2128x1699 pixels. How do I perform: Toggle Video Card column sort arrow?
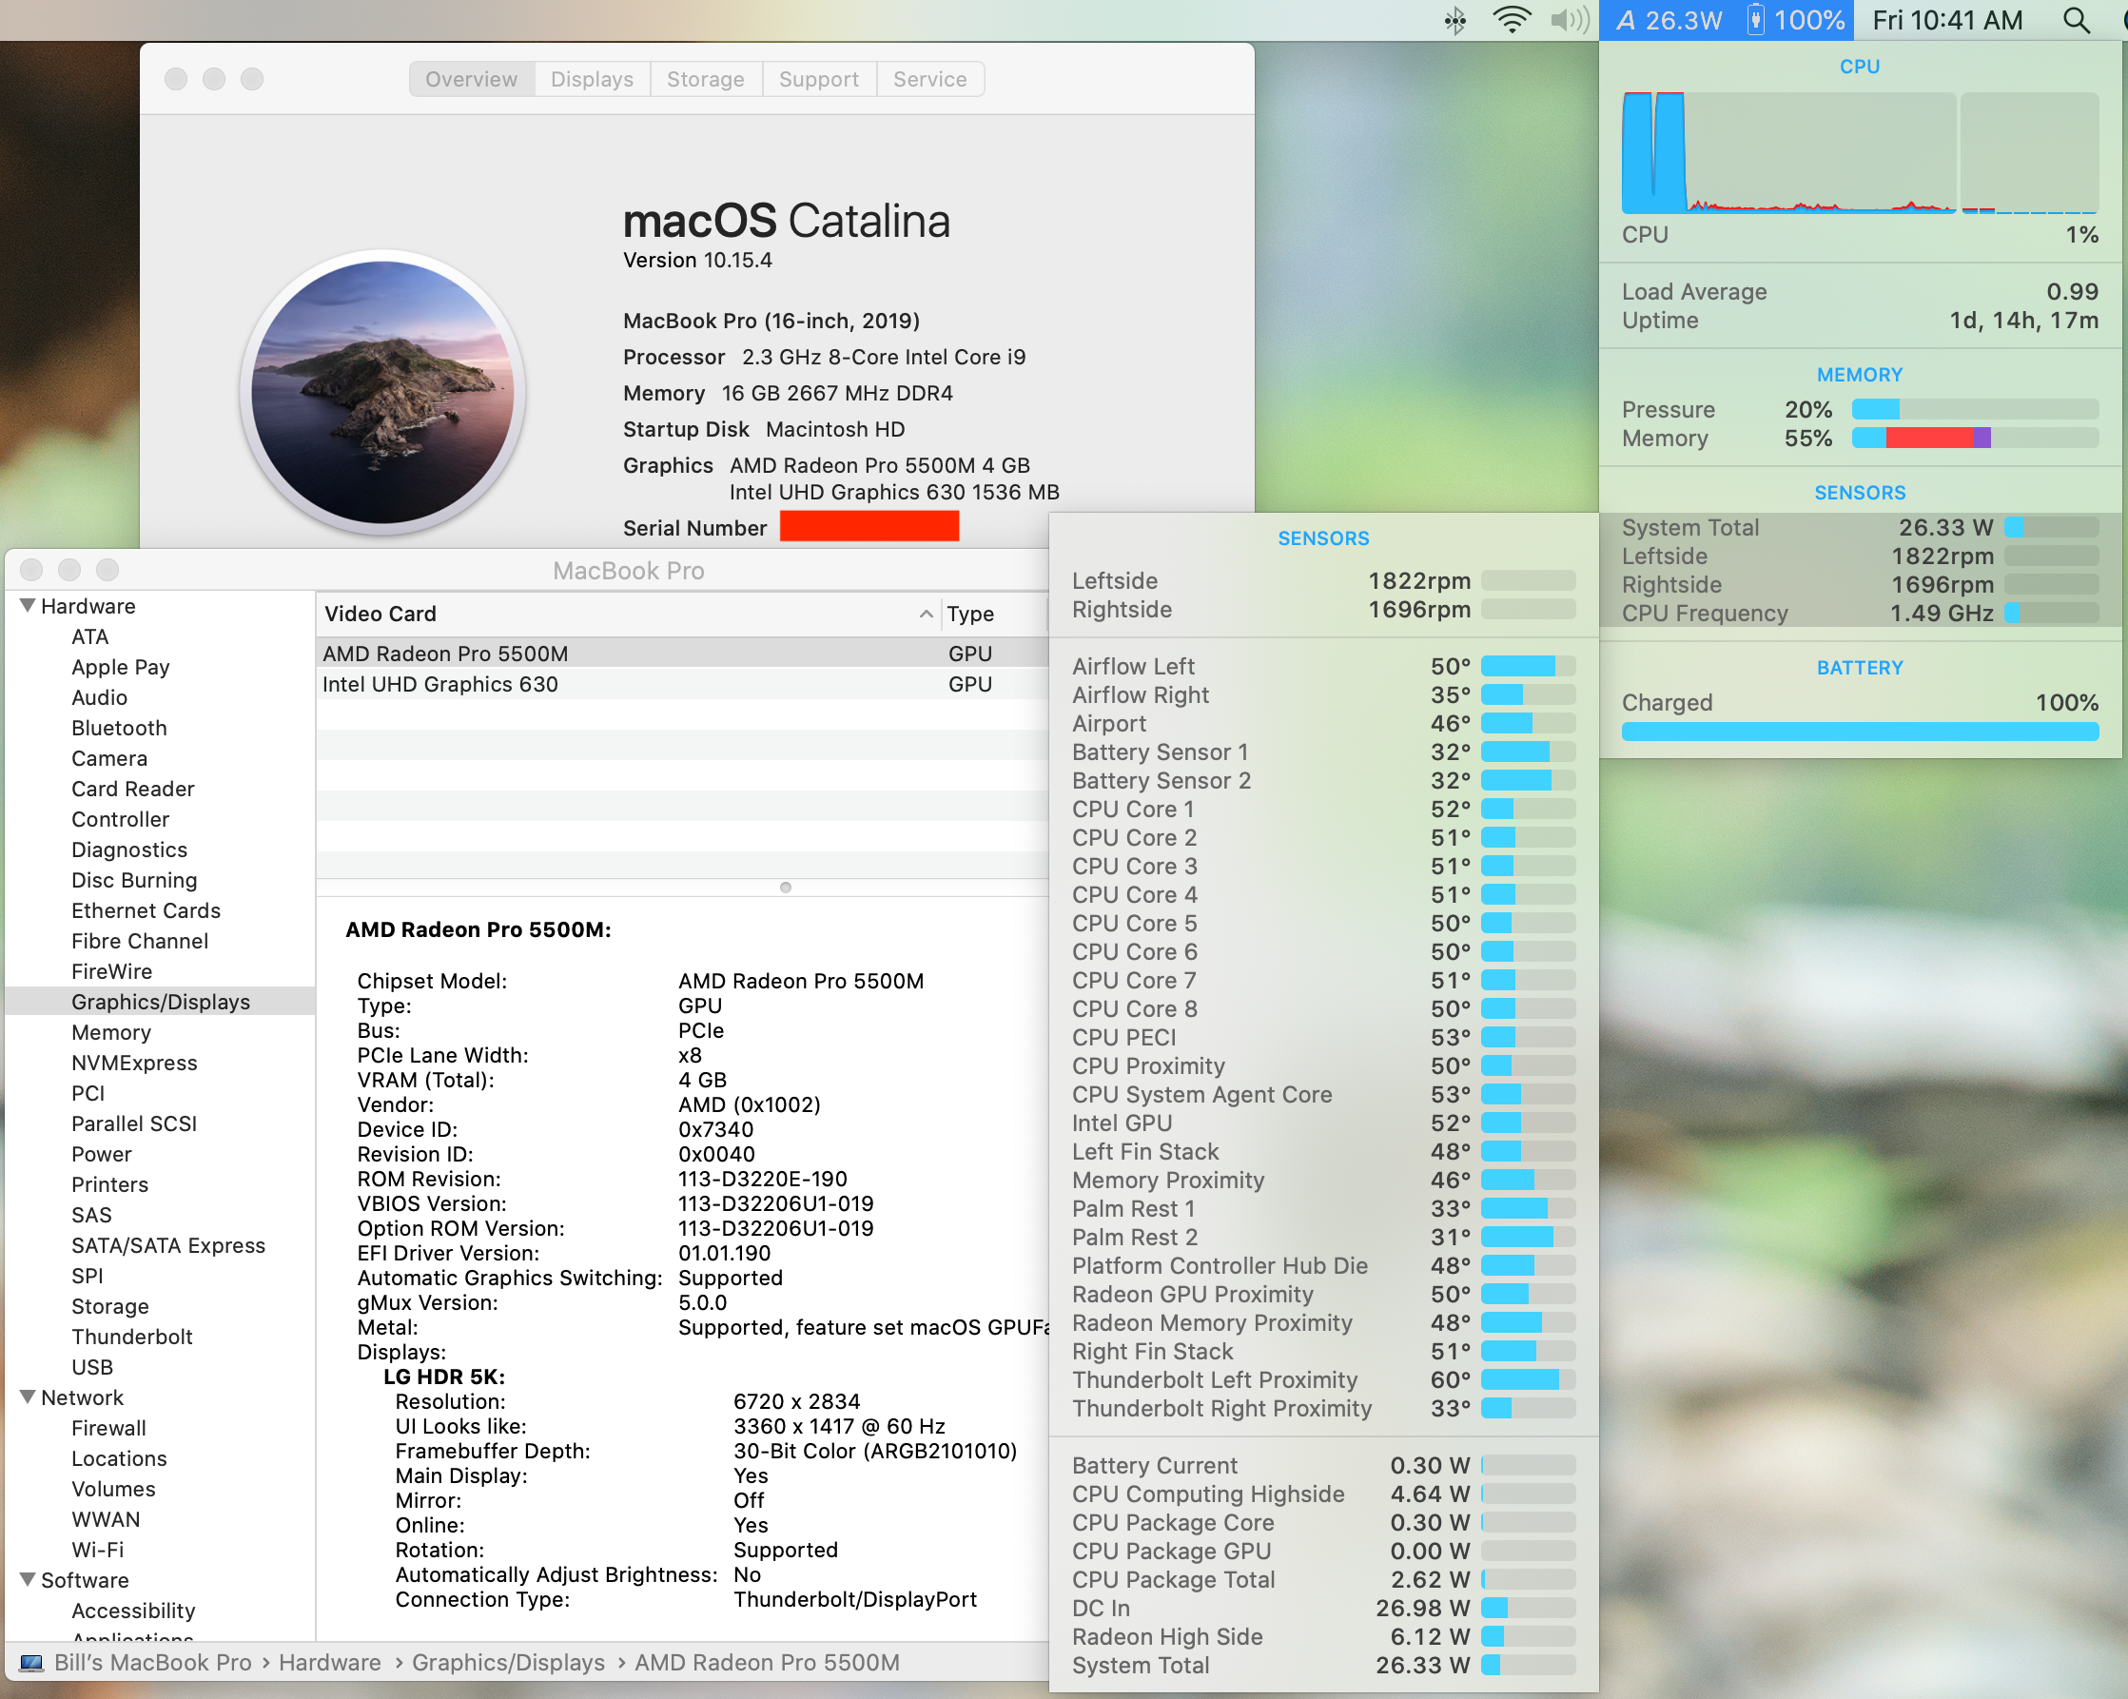(x=925, y=614)
